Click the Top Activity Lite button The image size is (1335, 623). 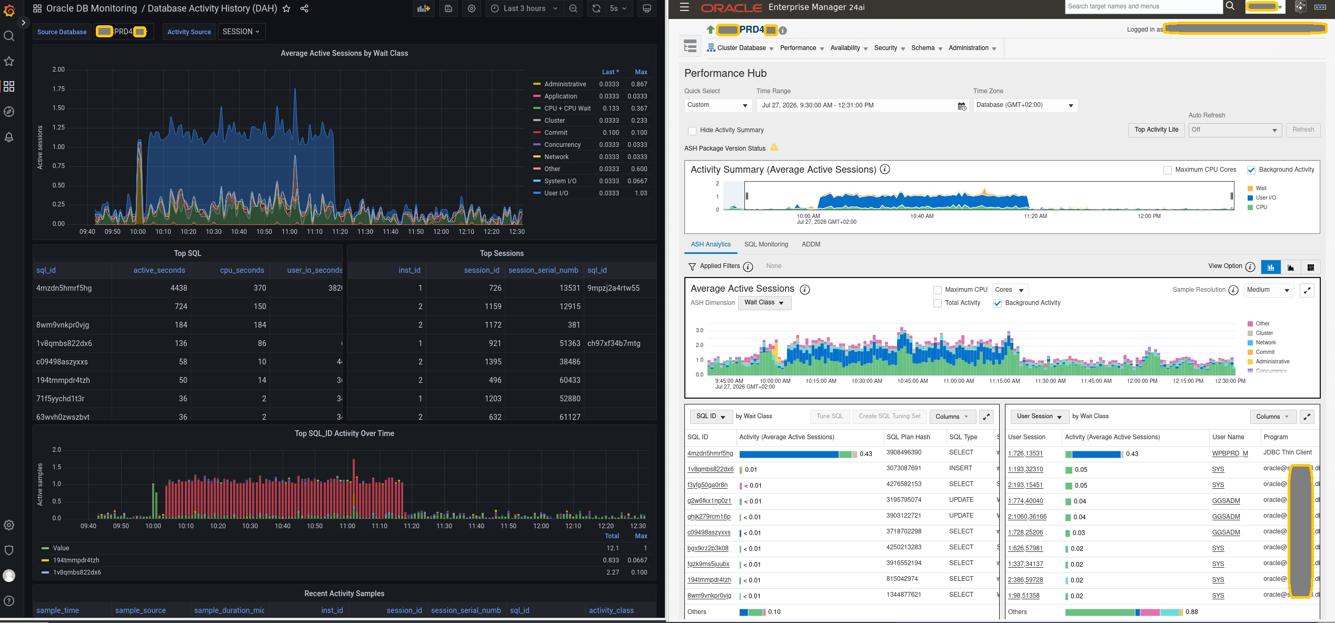point(1156,130)
